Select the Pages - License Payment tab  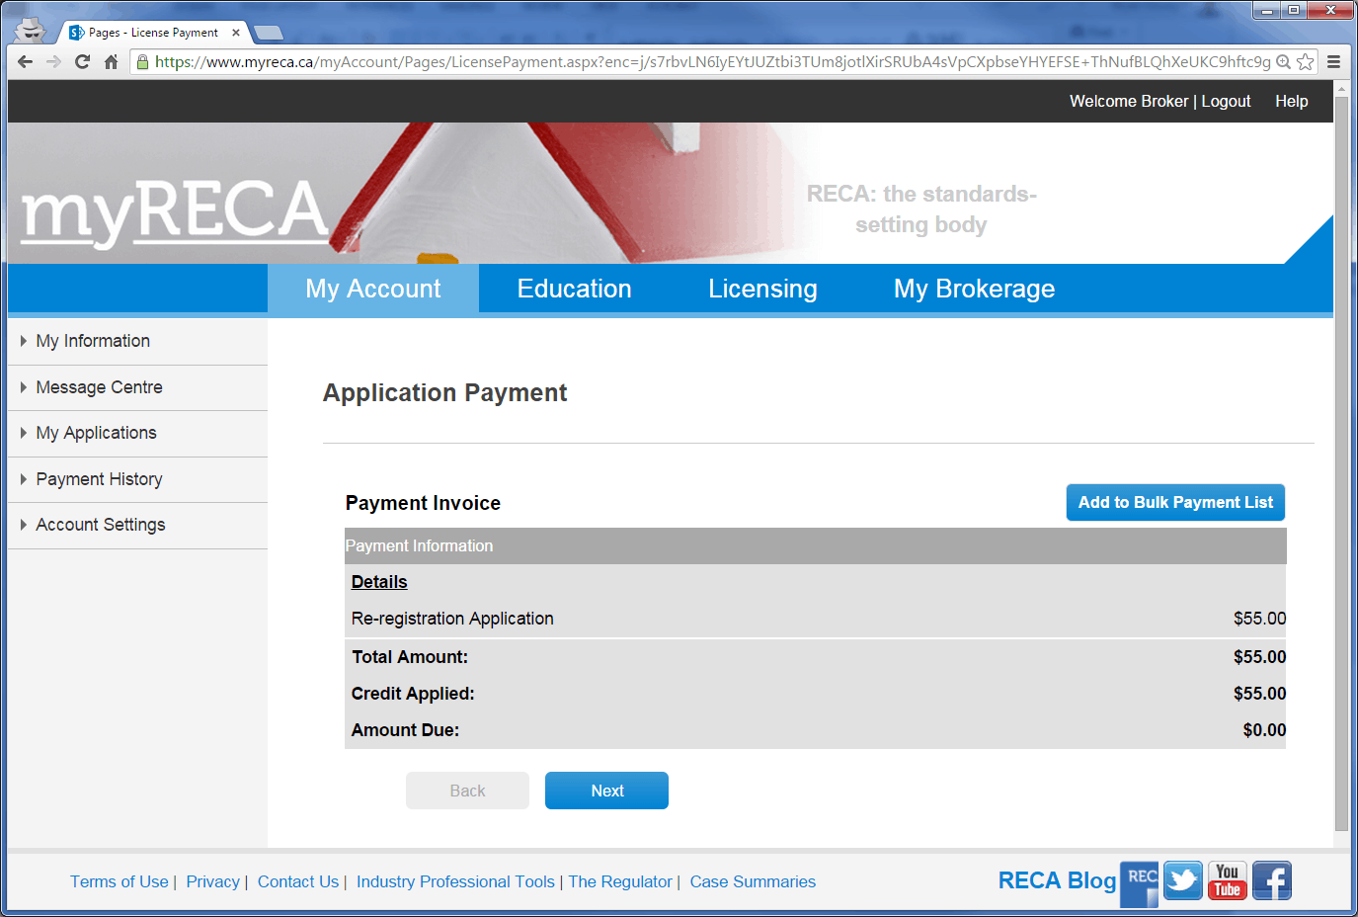pos(153,33)
